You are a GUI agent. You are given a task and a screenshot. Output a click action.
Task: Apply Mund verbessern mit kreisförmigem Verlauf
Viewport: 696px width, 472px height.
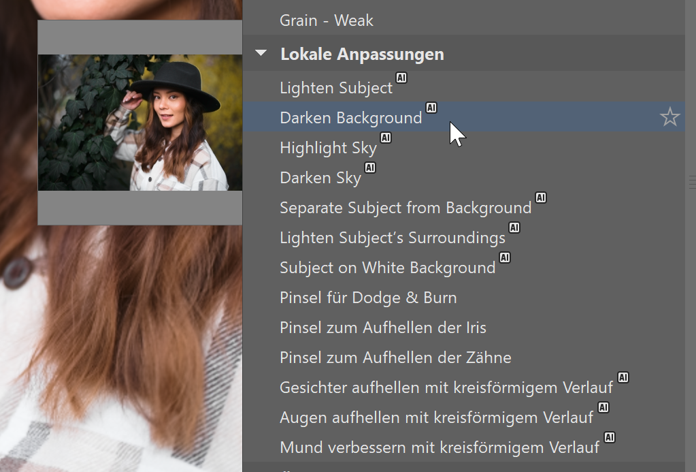[440, 447]
